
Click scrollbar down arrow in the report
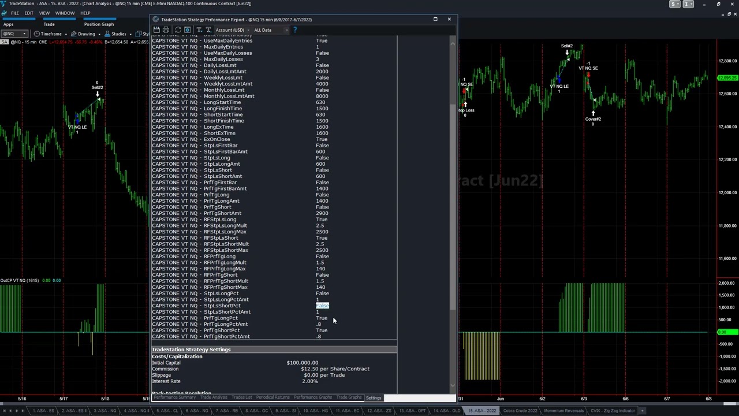pos(453,385)
